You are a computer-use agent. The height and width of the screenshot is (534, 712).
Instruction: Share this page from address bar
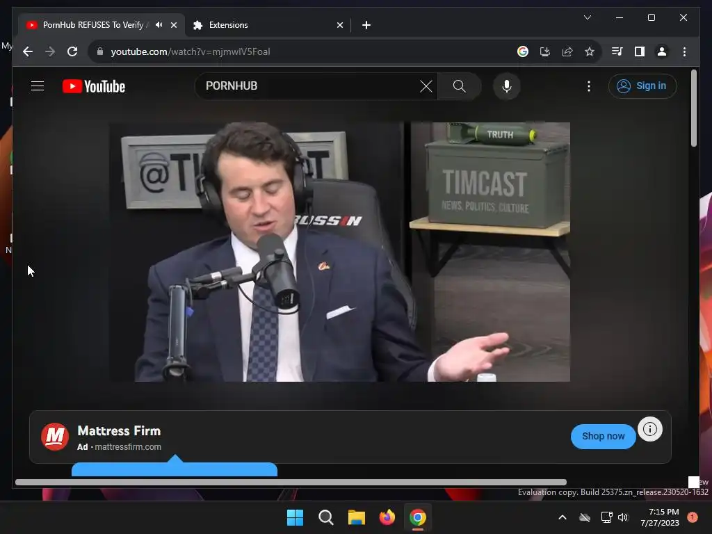tap(567, 51)
